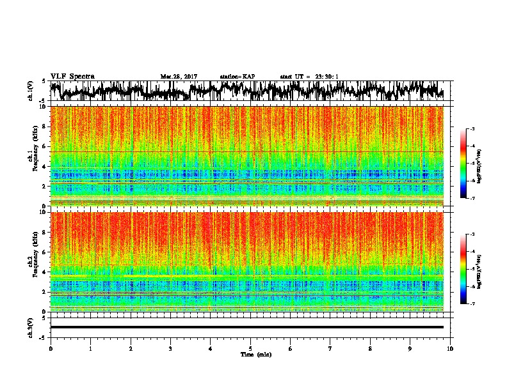Click the time axis tick label "7"
The height and width of the screenshot is (391, 507).
click(330, 349)
